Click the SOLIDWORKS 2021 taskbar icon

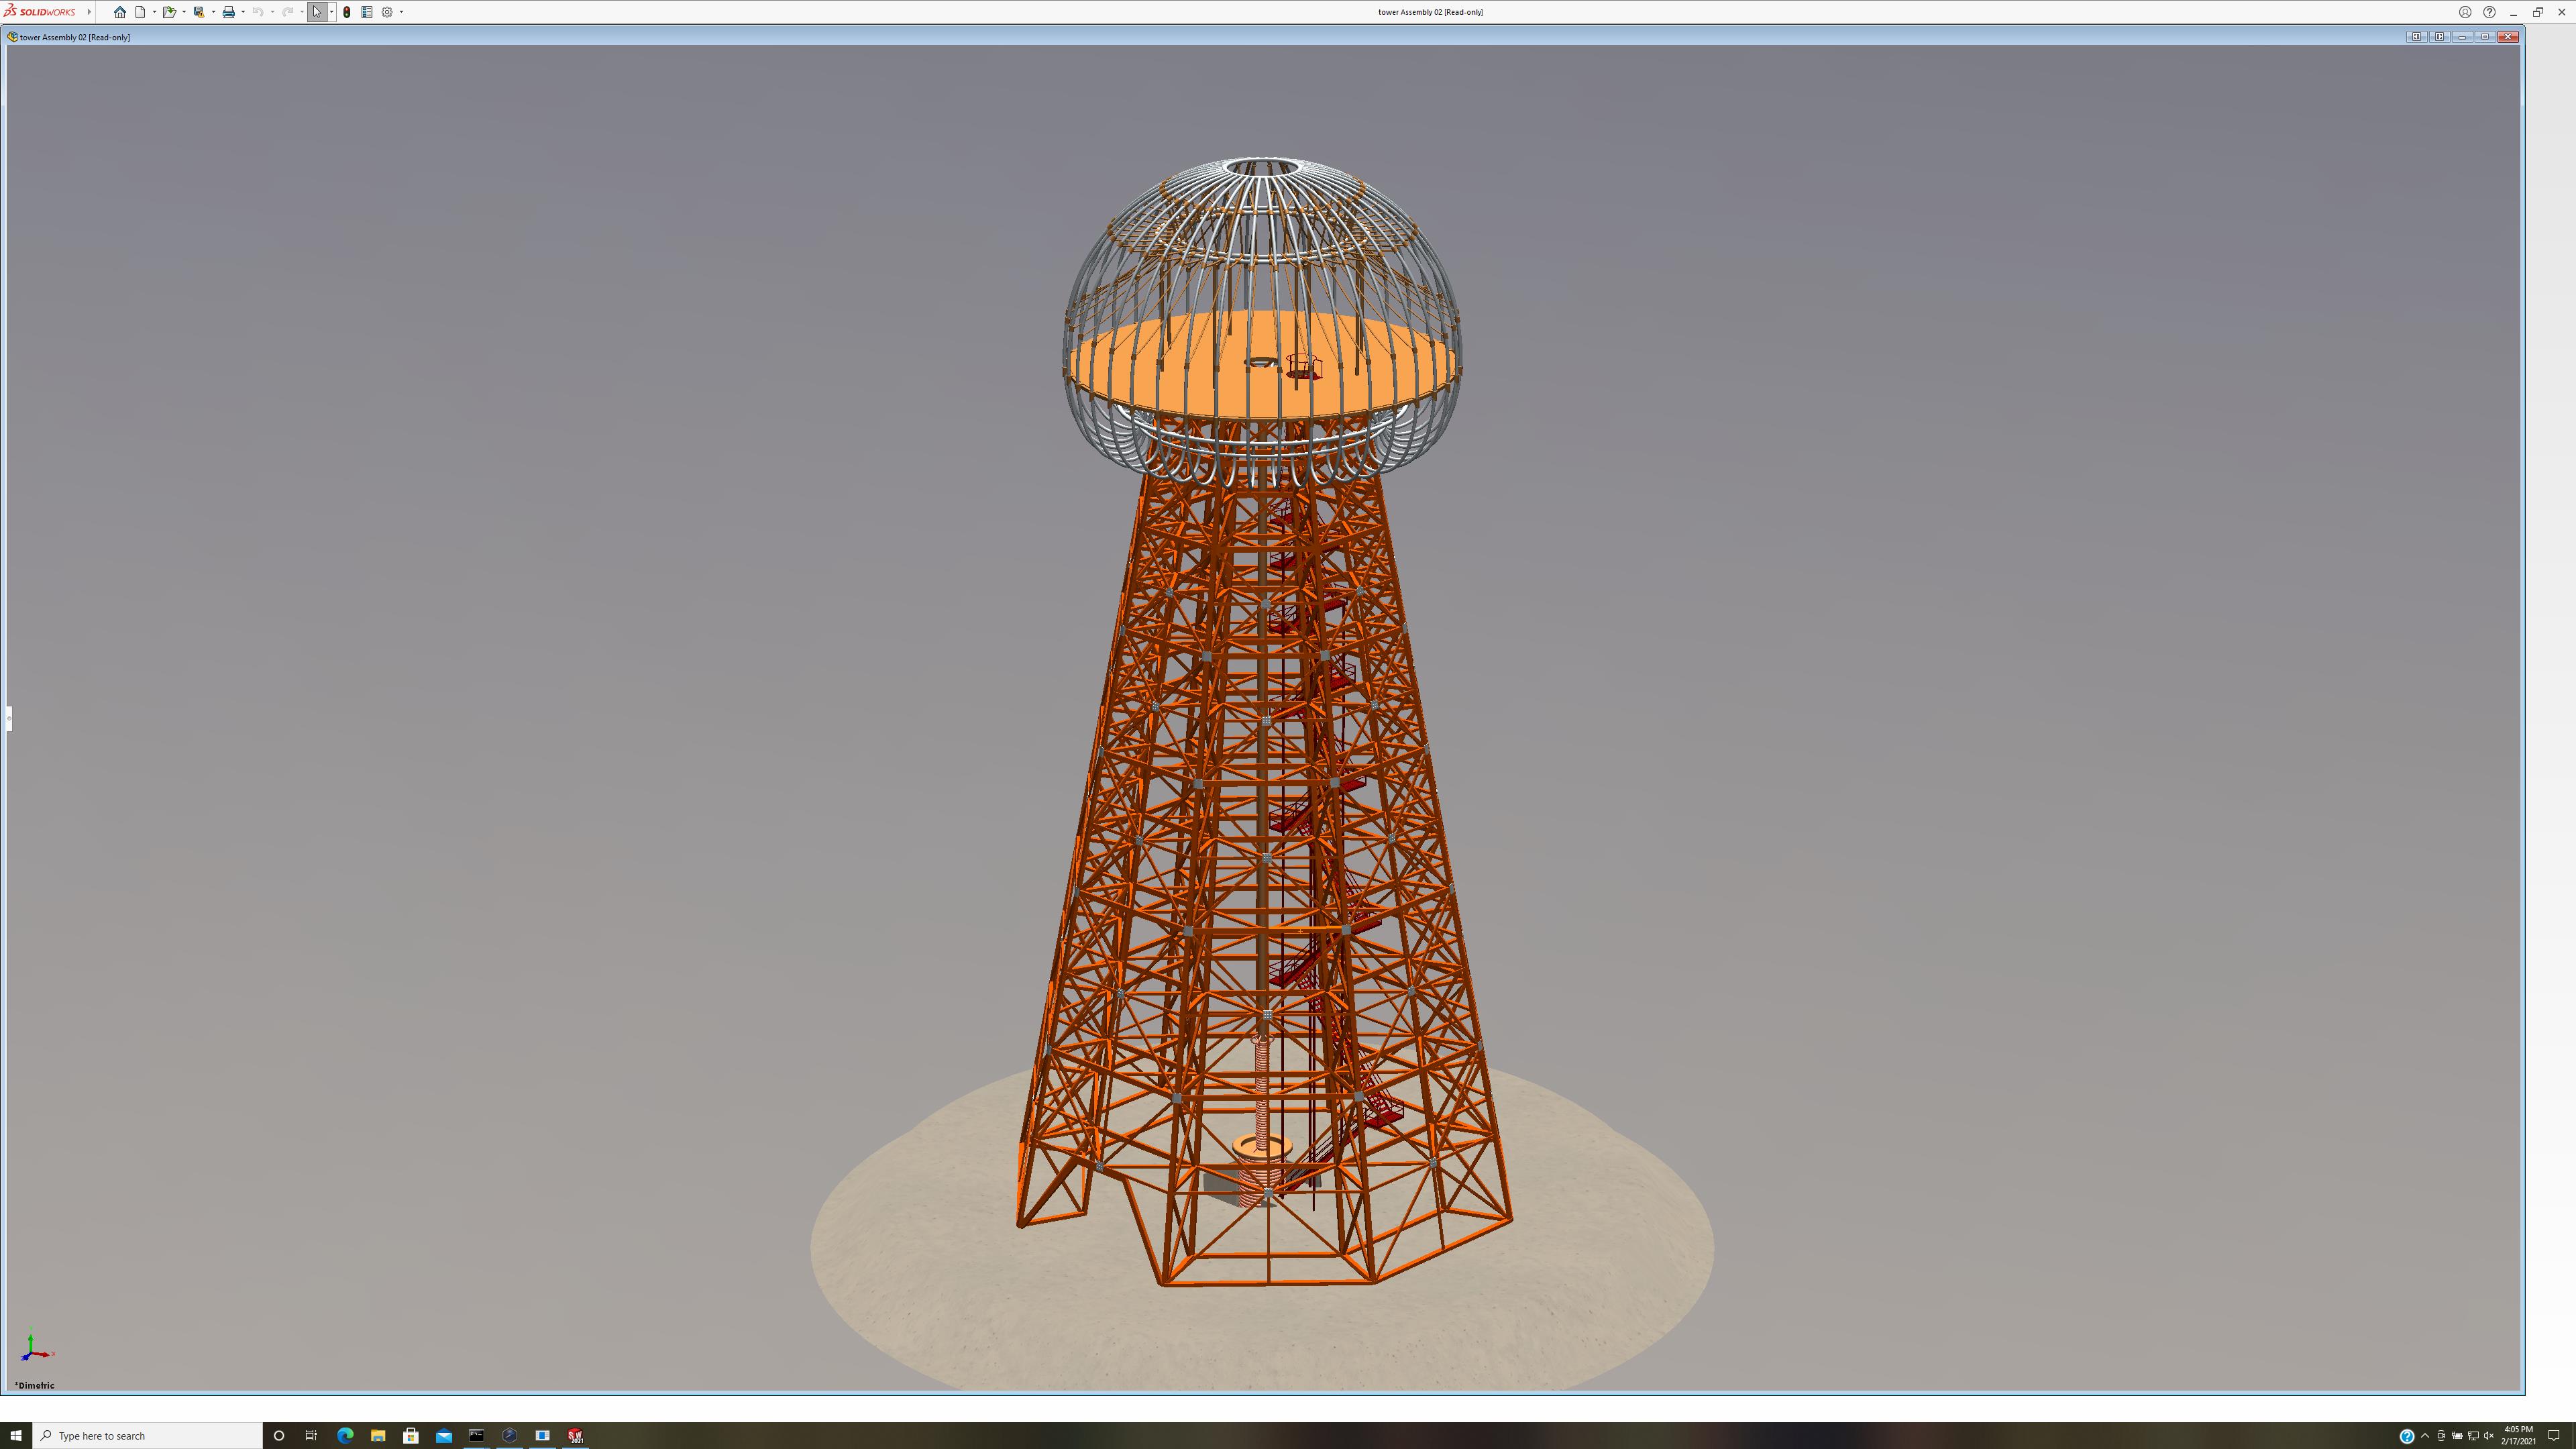576,1435
